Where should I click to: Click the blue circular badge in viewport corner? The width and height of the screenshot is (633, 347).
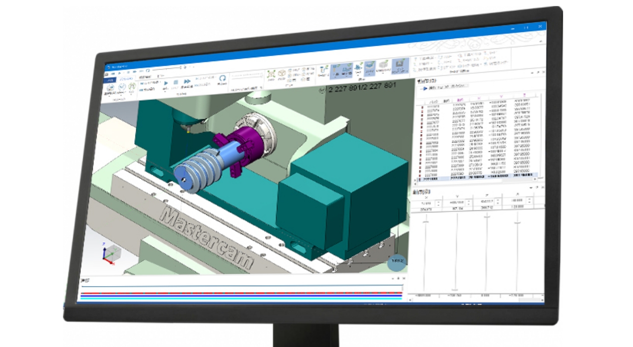pos(397,262)
